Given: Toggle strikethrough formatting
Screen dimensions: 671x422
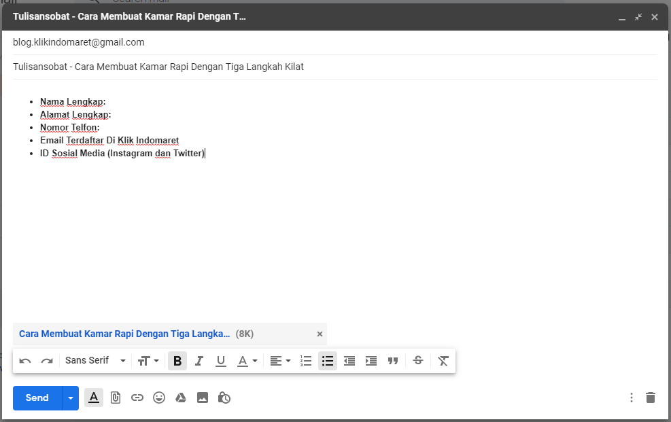Looking at the screenshot, I should (418, 360).
